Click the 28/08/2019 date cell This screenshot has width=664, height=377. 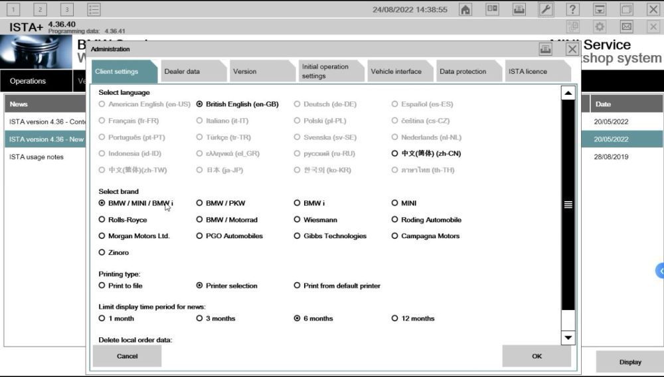pos(611,157)
